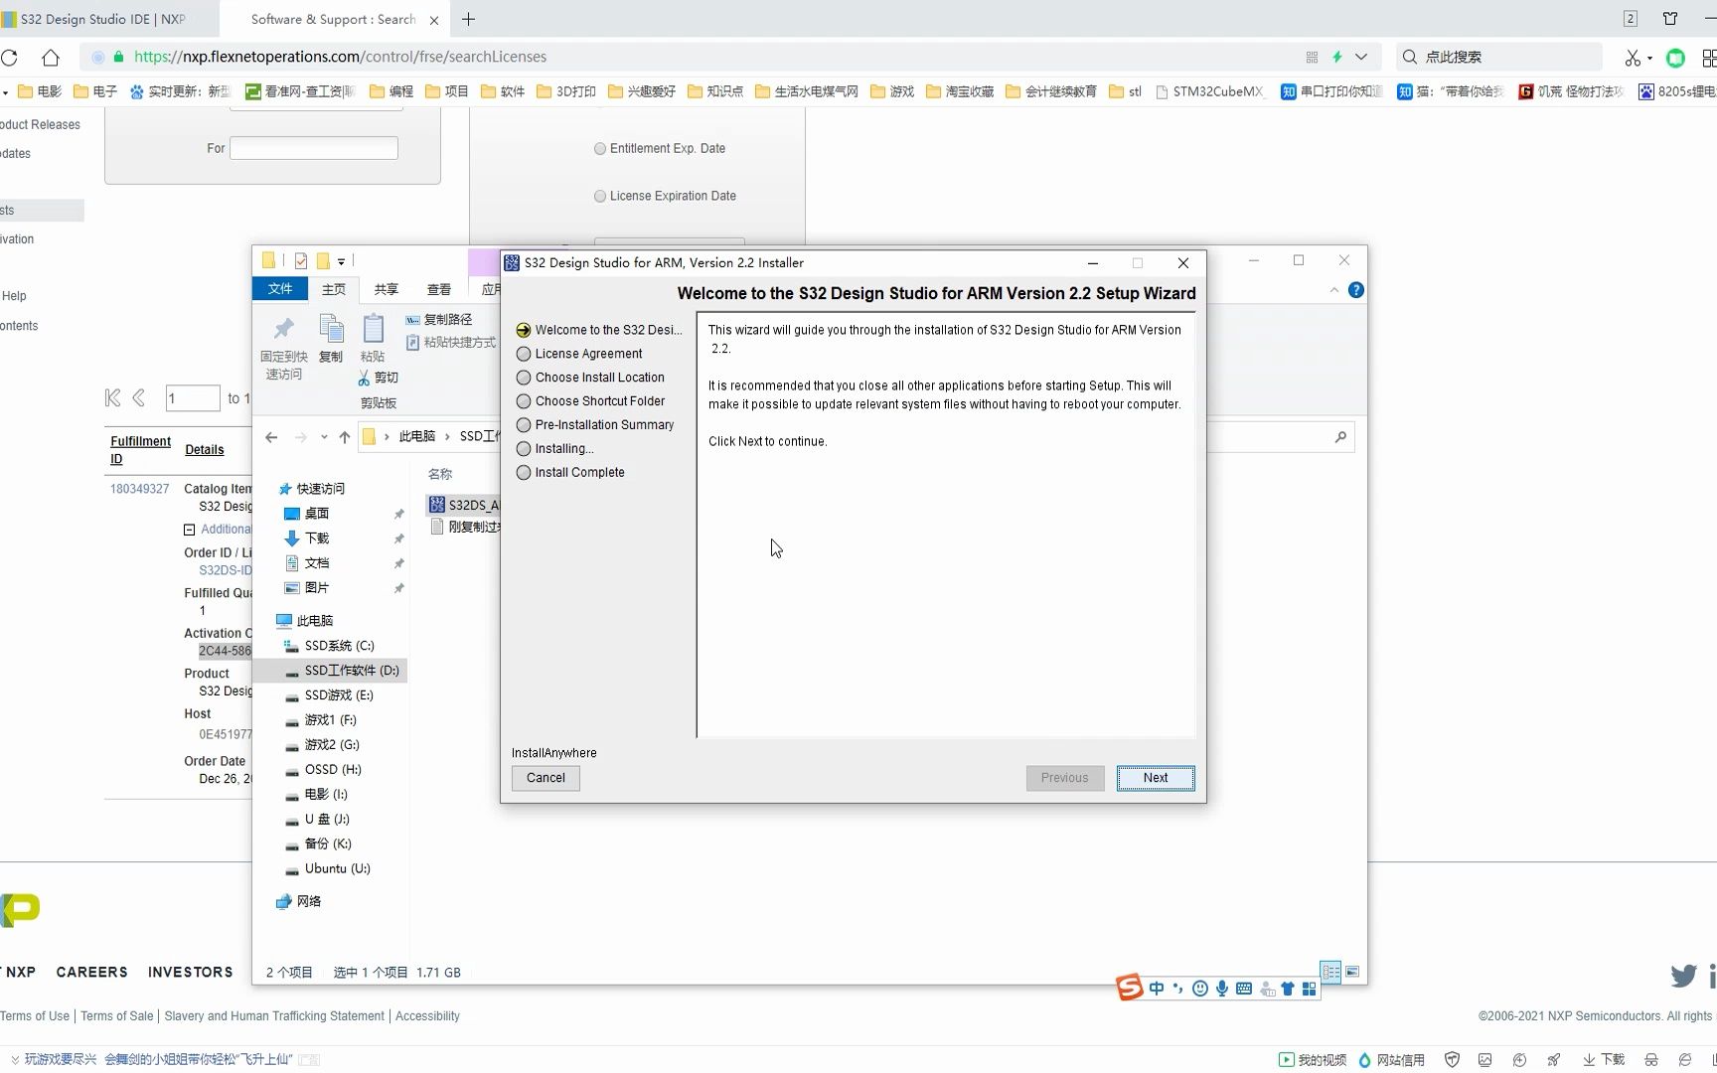Click the 下载 download icon in the browser status bar
1717x1073 pixels.
(1589, 1060)
